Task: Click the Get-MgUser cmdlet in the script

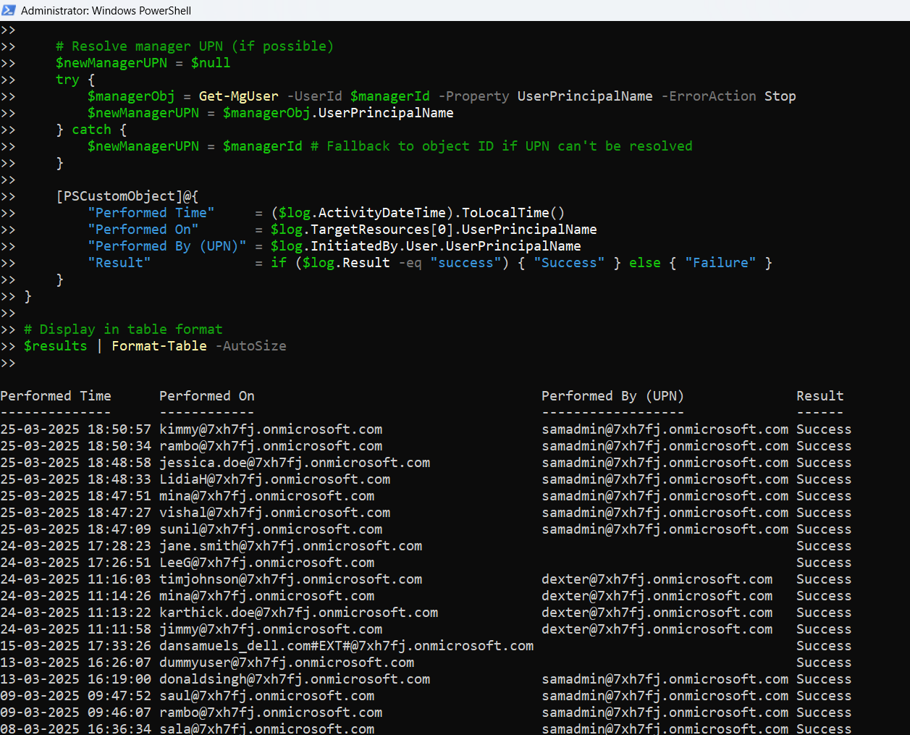Action: point(238,96)
